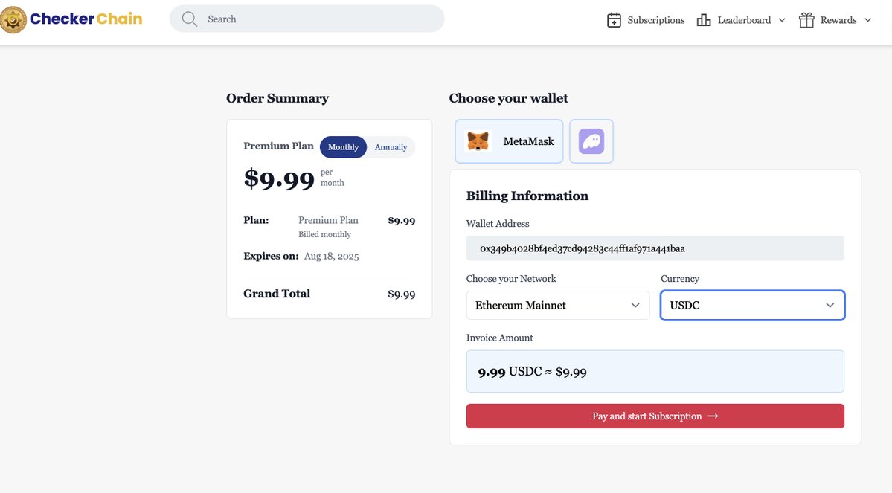
Task: Click the Subscriptions calendar icon
Action: [614, 20]
